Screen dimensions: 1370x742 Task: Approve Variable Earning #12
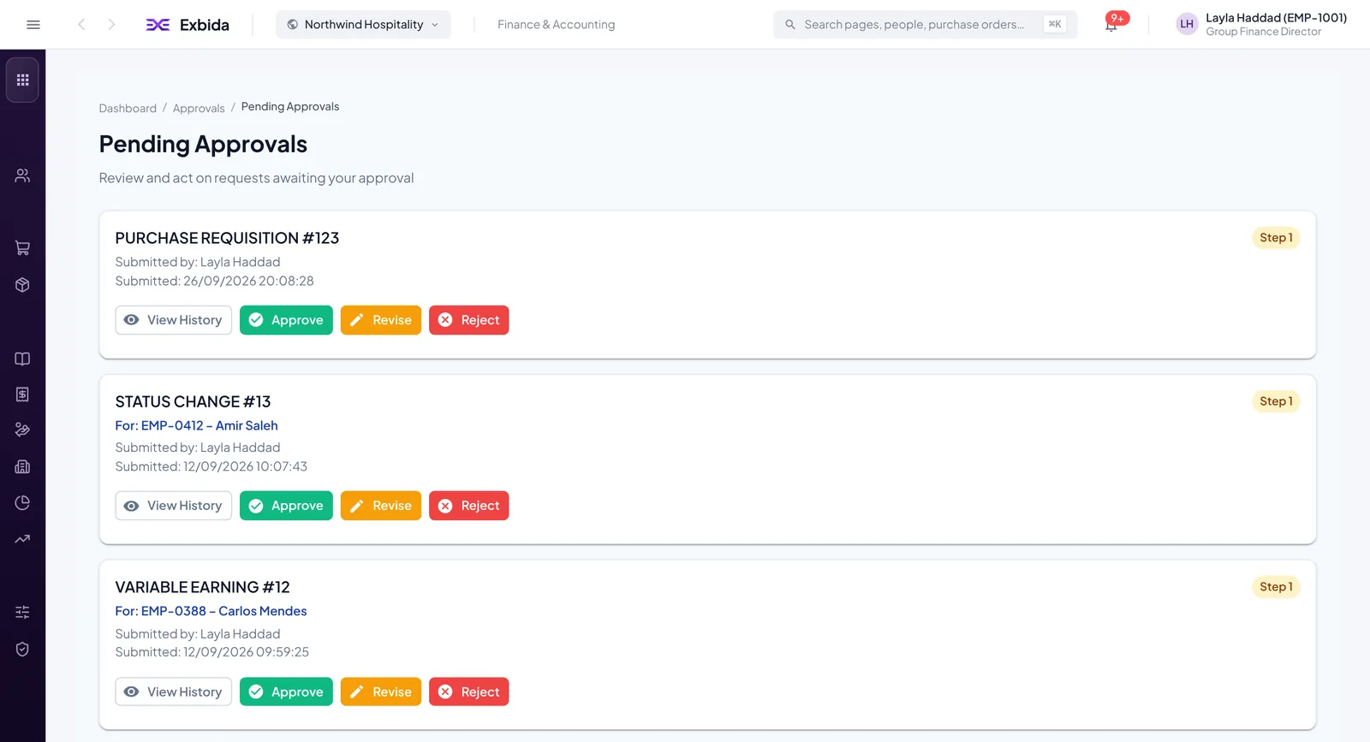pos(286,692)
